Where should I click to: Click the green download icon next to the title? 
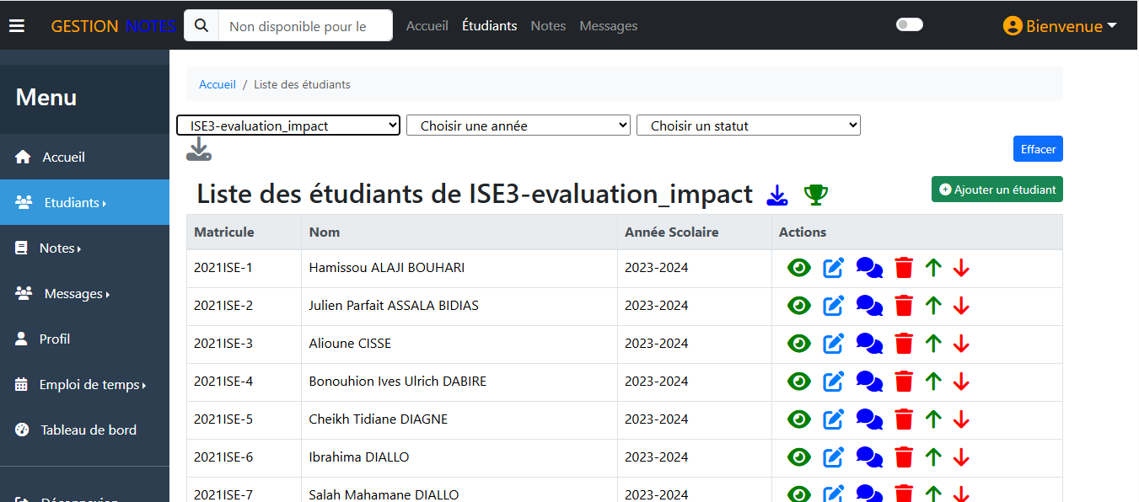pyautogui.click(x=776, y=195)
